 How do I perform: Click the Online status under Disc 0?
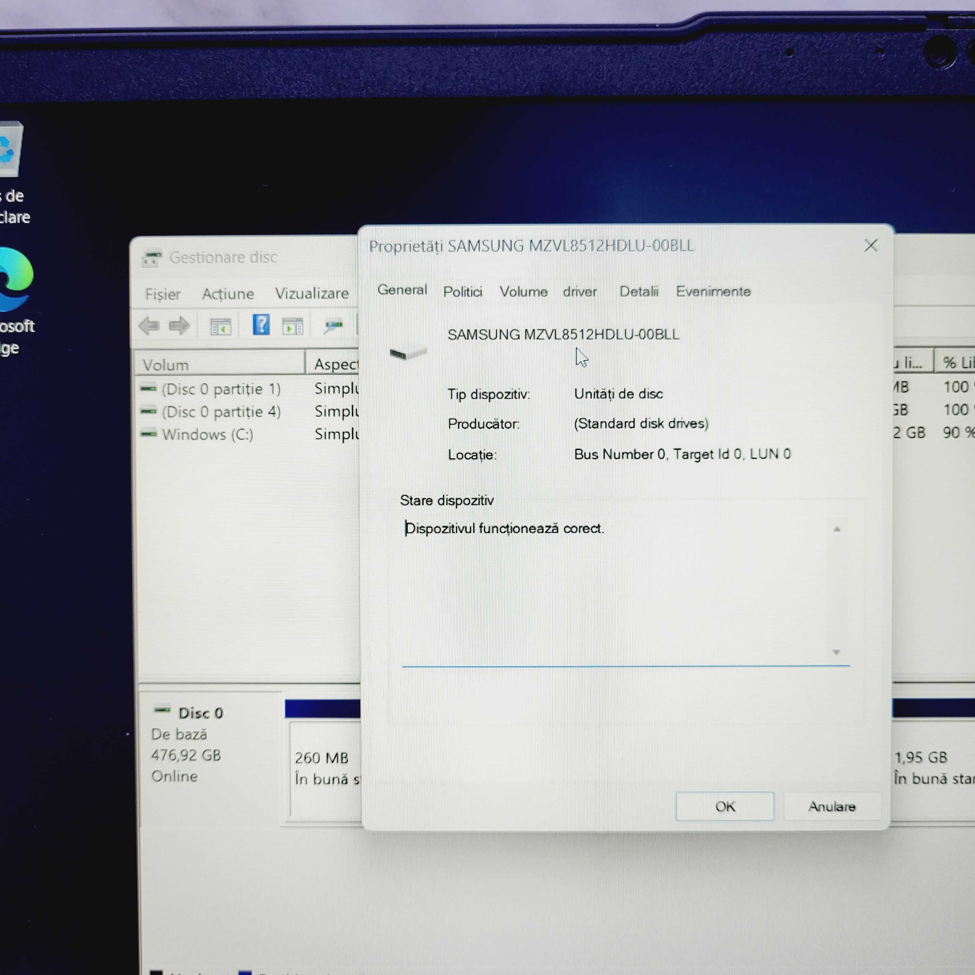(174, 776)
